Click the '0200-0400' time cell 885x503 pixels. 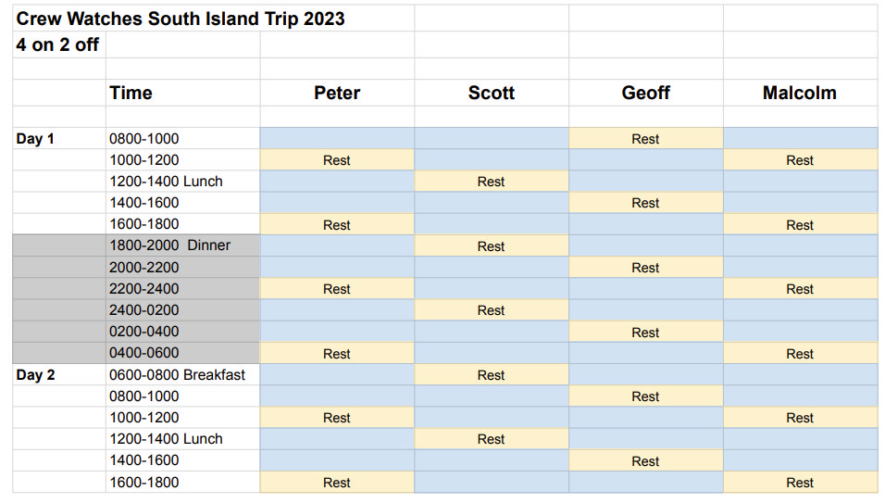pyautogui.click(x=144, y=332)
